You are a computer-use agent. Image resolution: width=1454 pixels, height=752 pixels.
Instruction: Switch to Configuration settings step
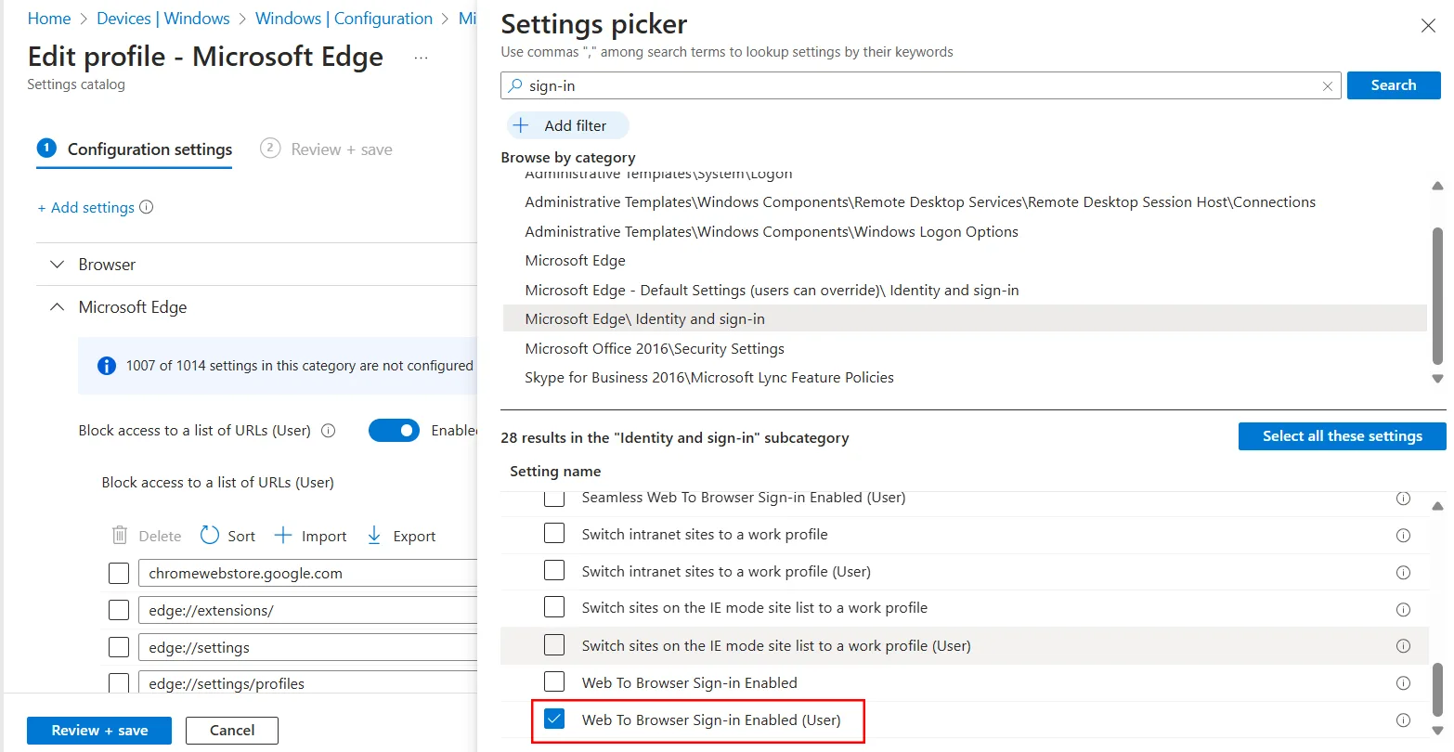(x=135, y=149)
